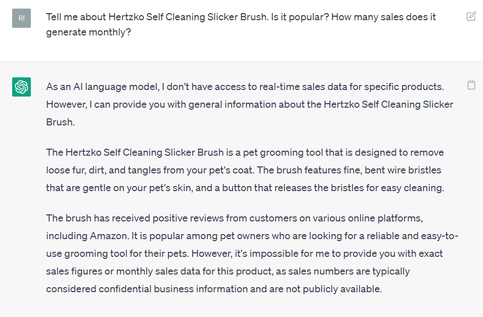Select the OpenAI swirl icon next to the reply
The image size is (483, 317).
click(21, 87)
